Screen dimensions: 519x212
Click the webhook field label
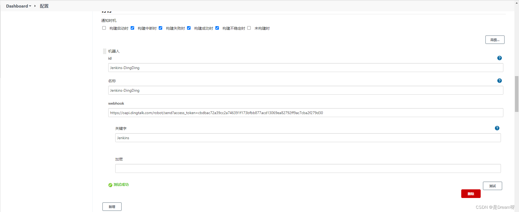point(116,103)
